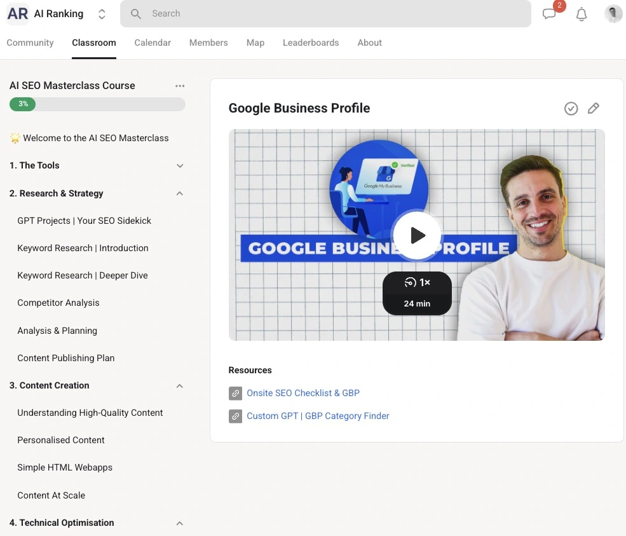This screenshot has height=536, width=626.
Task: Play the Google Business Profile video
Action: pos(417,236)
